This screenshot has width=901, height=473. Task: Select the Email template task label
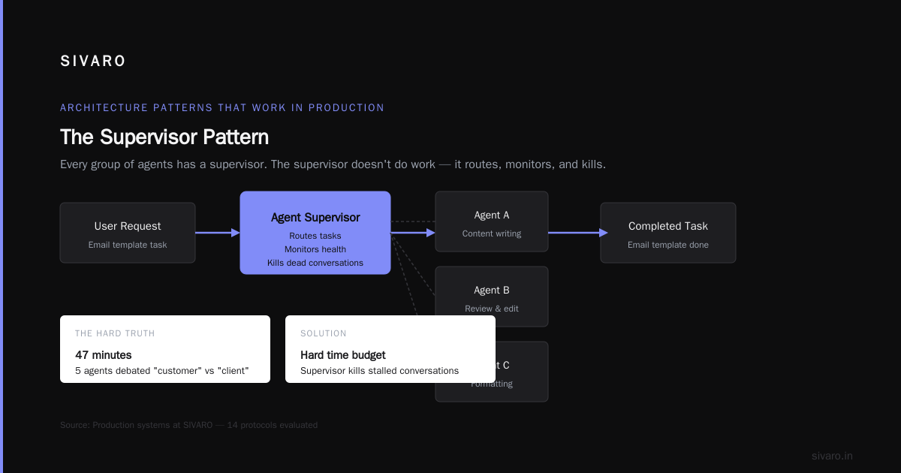click(x=128, y=245)
